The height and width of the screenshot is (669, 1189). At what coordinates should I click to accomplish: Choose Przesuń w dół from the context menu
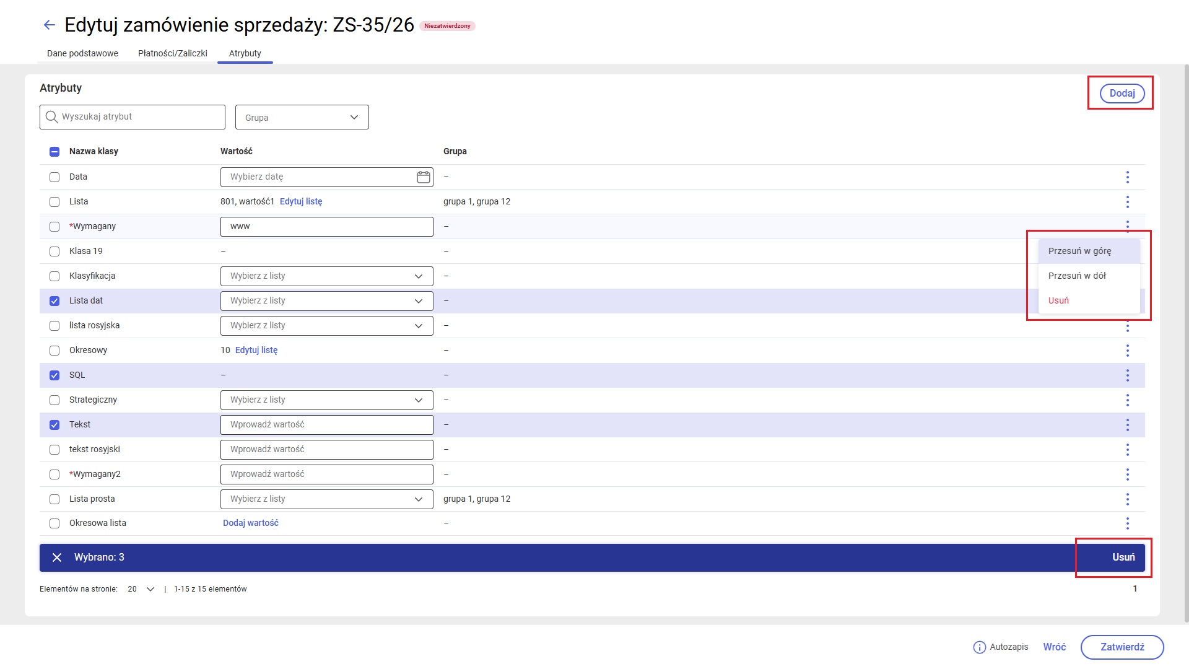[1077, 276]
